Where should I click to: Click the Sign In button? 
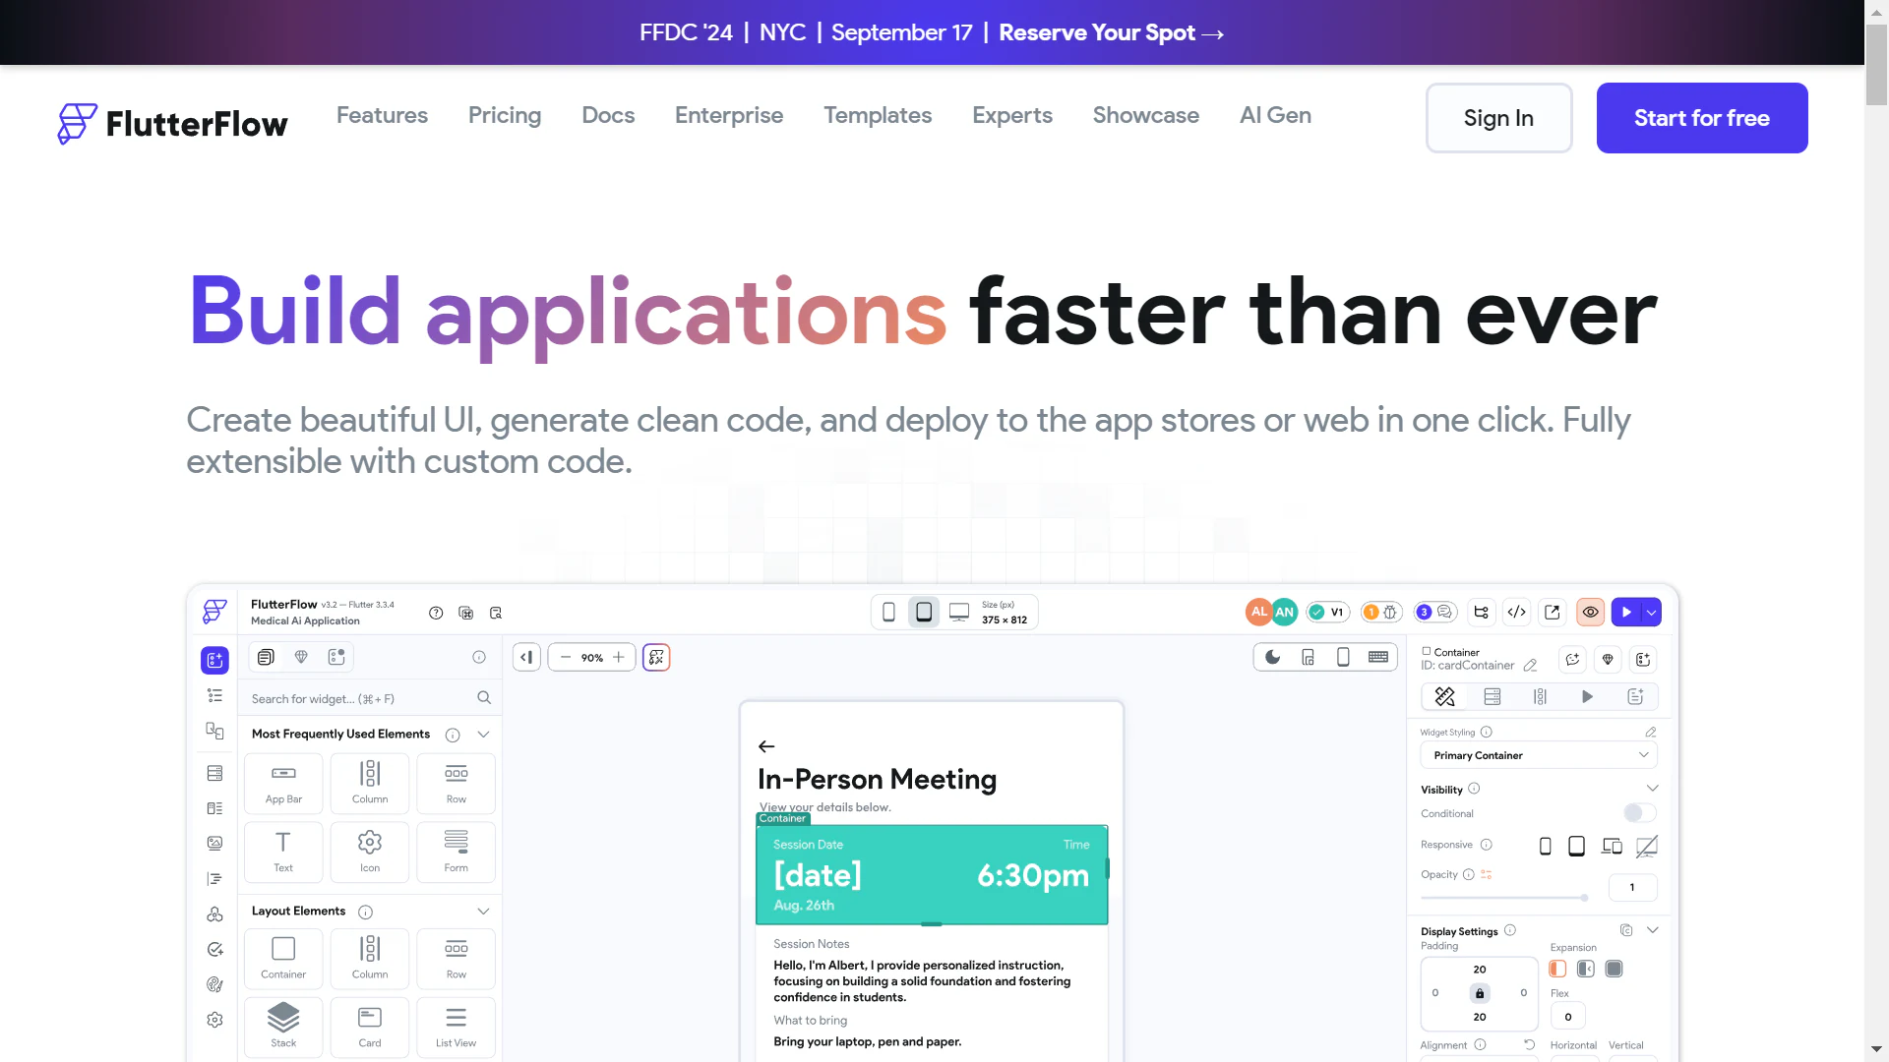pos(1498,118)
